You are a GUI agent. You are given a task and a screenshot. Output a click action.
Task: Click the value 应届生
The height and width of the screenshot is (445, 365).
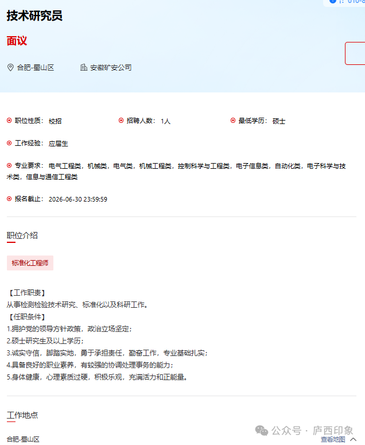coord(58,144)
